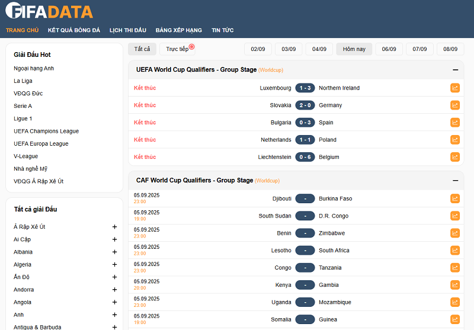
Task: Select date 08/09
Action: coord(450,49)
